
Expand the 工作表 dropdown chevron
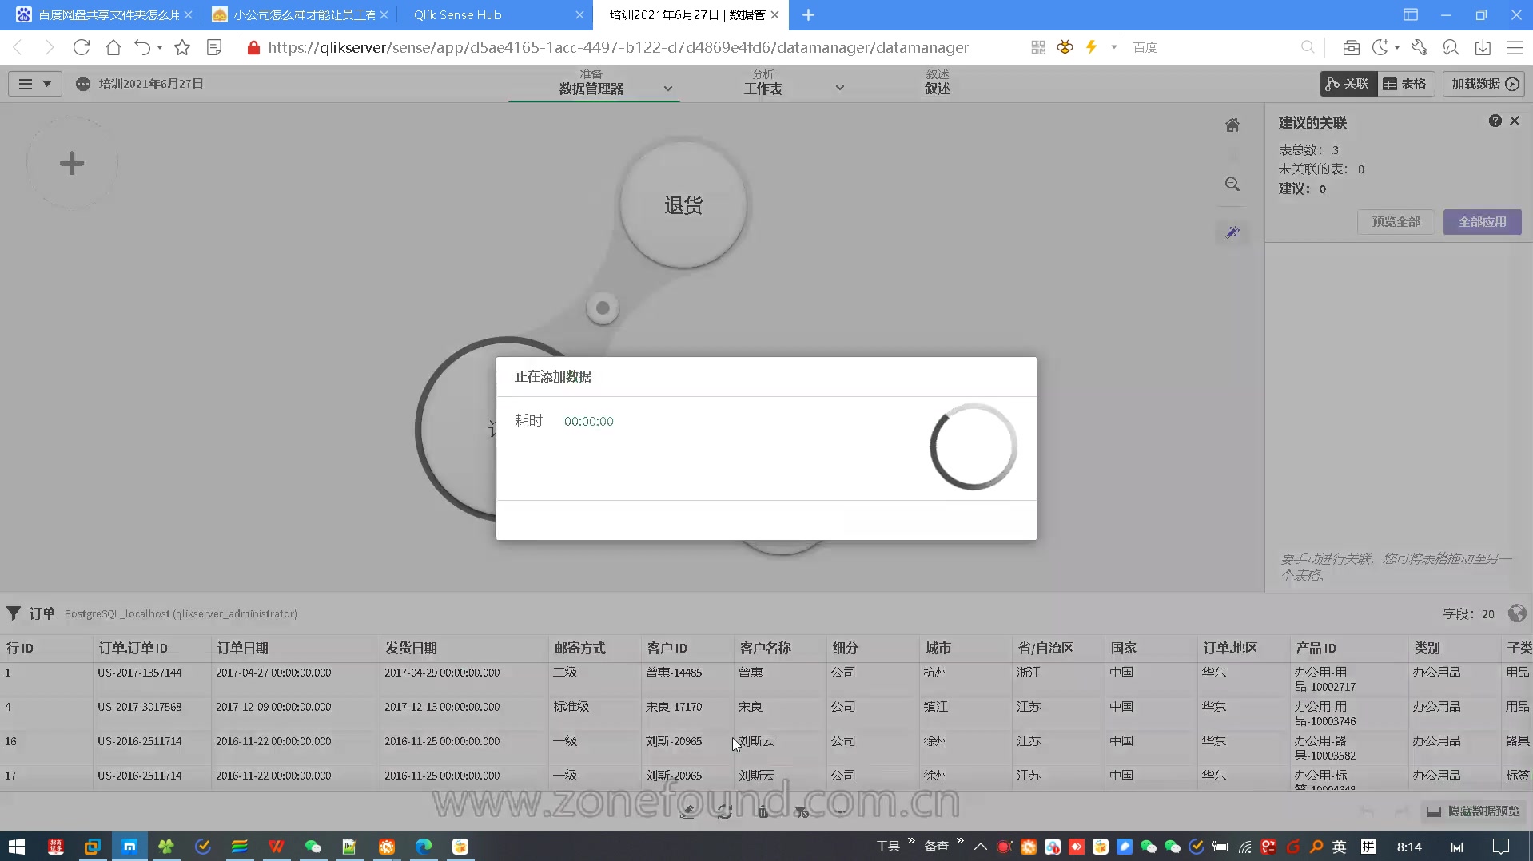(839, 89)
